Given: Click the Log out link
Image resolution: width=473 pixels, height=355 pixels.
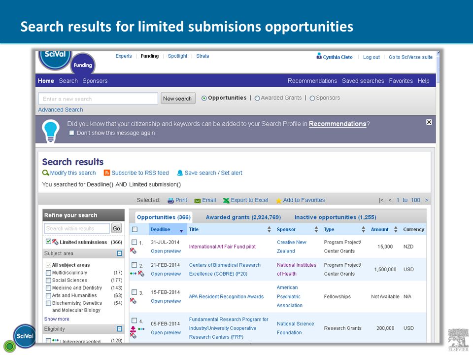Looking at the screenshot, I should tap(372, 57).
